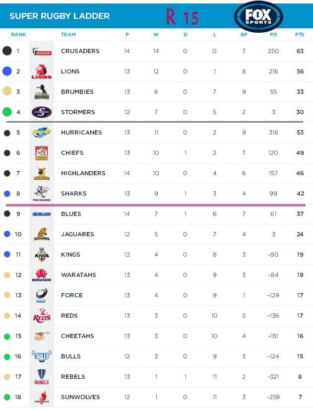Click the green dot beside Stormers rank
This screenshot has height=411, width=313.
[x=7, y=112]
